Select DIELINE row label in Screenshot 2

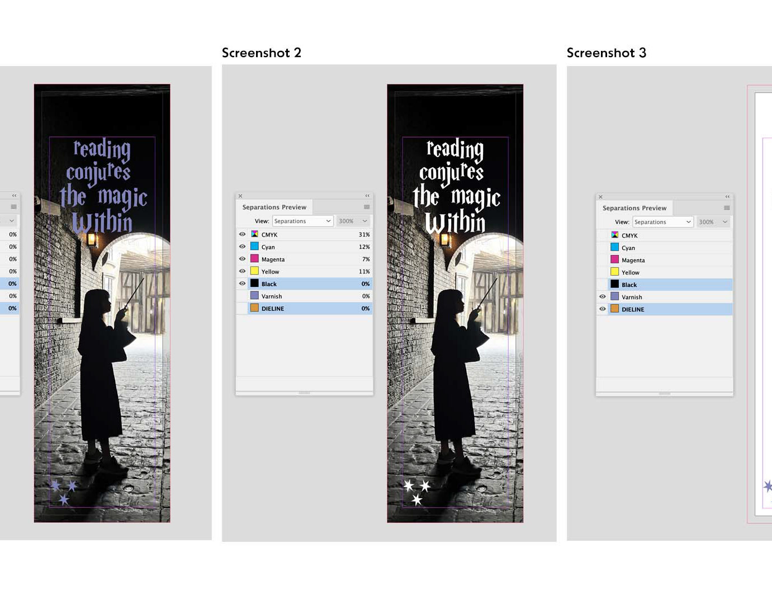(x=273, y=309)
